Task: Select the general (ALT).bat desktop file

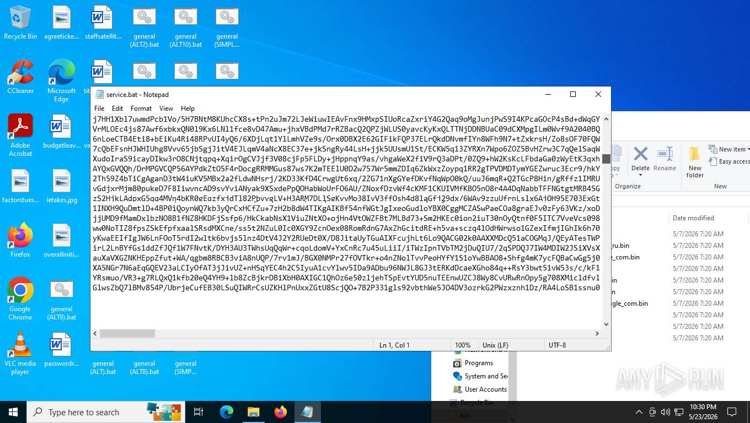Action: 103,367
